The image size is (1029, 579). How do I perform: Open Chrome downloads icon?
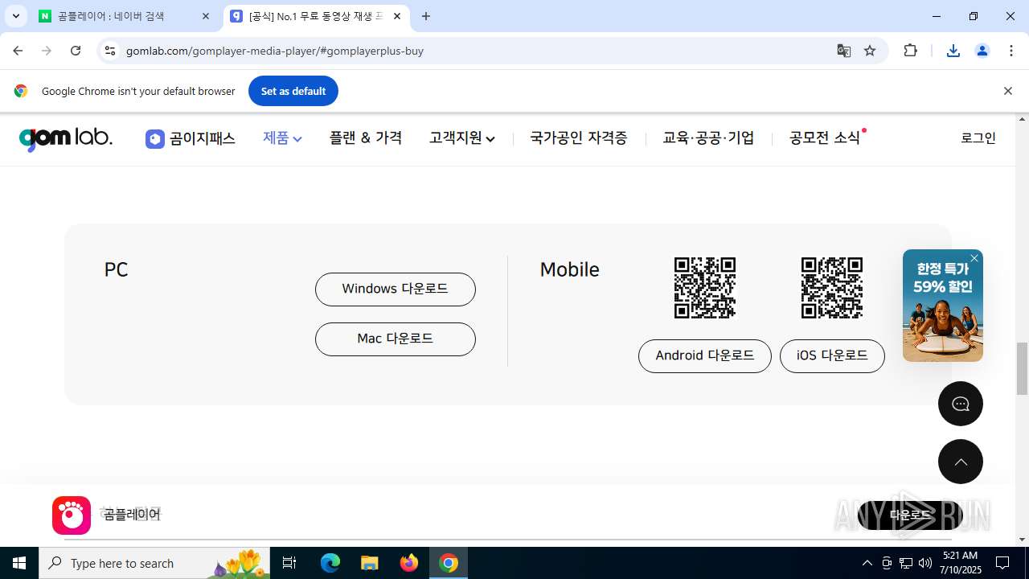tap(953, 51)
